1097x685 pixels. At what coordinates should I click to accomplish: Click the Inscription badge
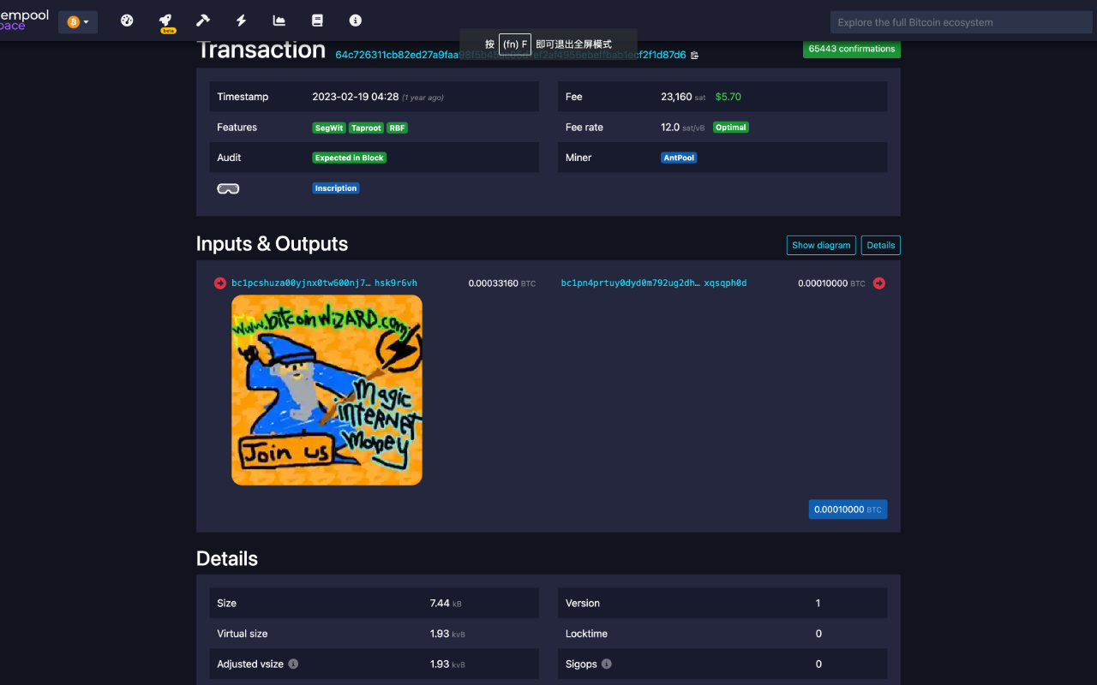(336, 188)
